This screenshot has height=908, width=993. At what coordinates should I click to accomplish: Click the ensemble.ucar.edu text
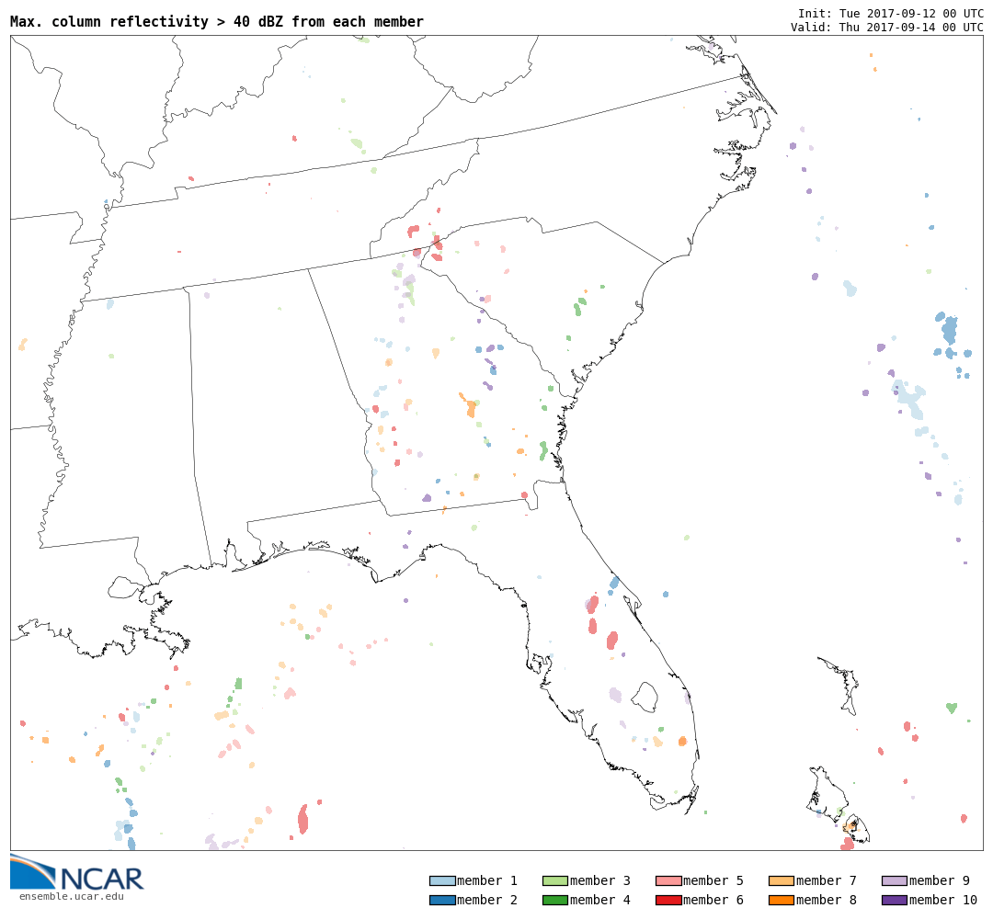(72, 896)
